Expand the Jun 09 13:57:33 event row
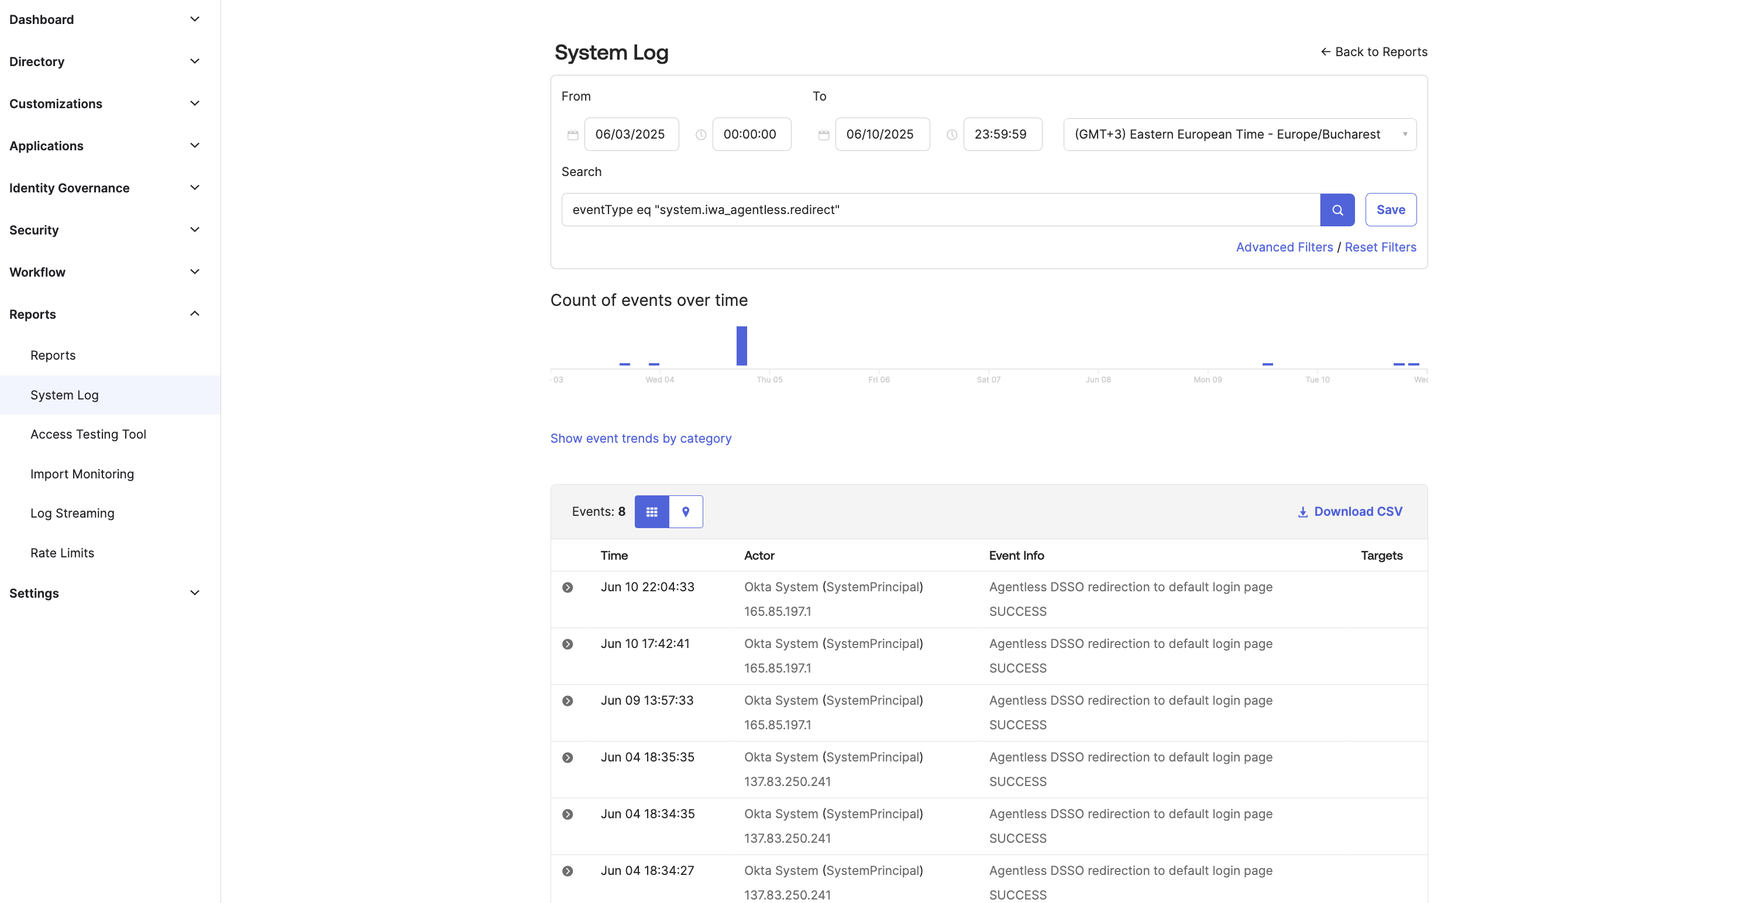 click(x=568, y=701)
